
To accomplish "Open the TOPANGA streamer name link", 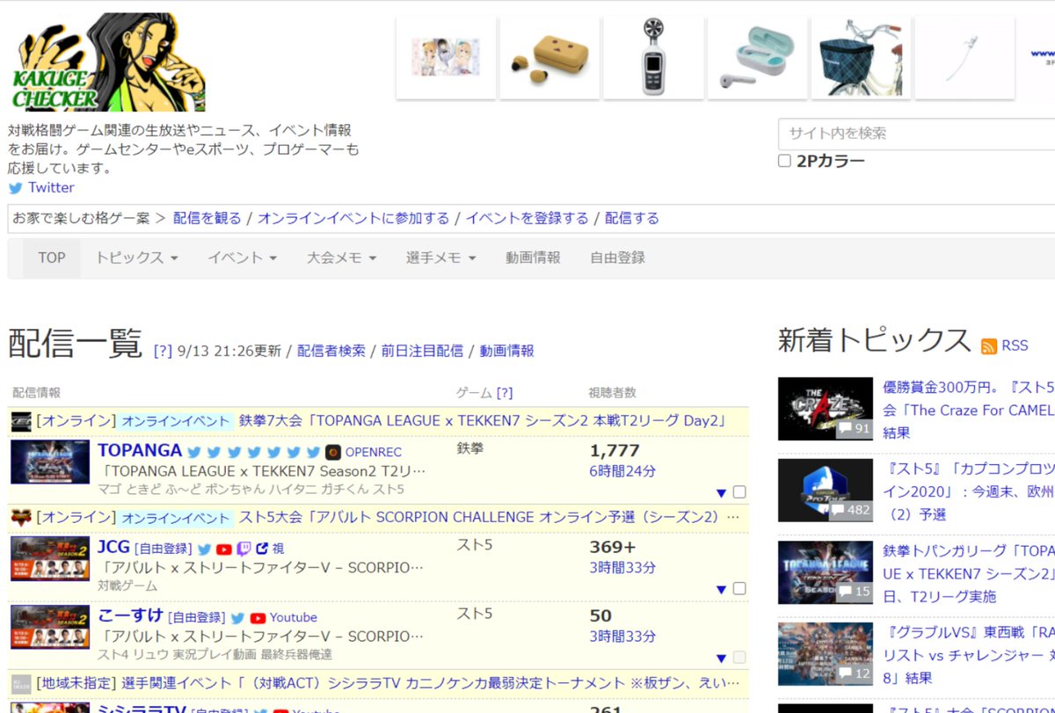I will point(140,450).
